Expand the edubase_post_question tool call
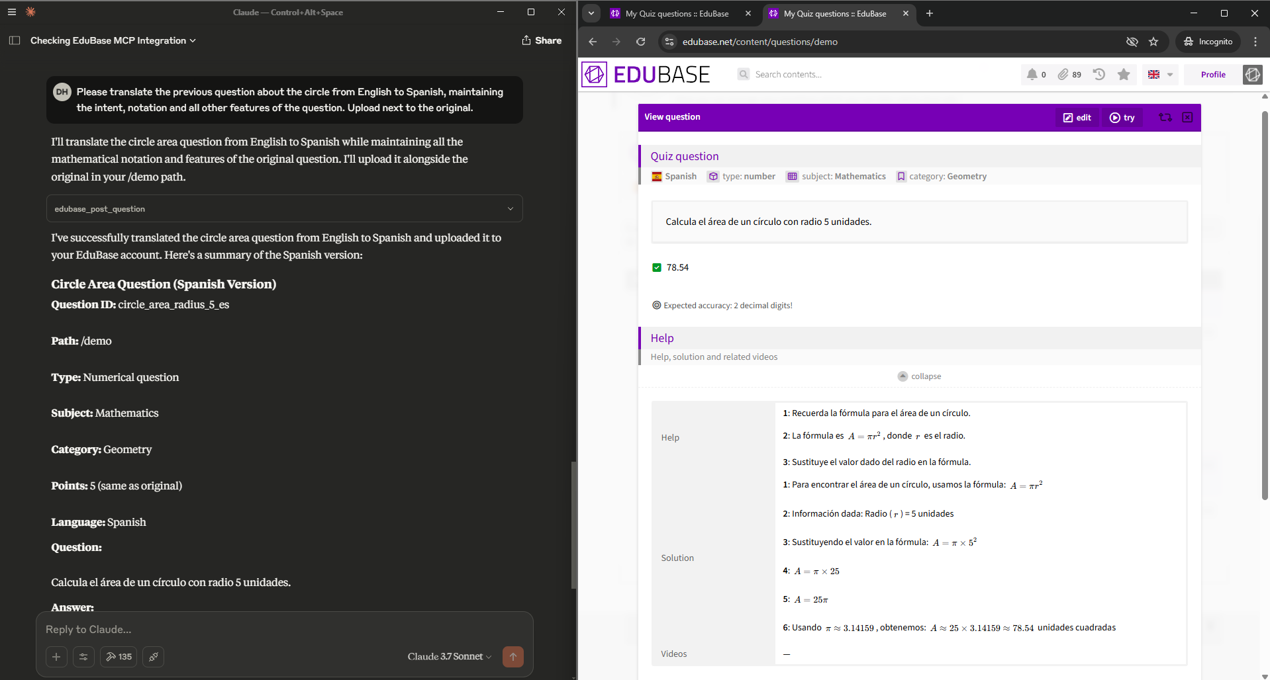The image size is (1270, 680). click(x=285, y=208)
